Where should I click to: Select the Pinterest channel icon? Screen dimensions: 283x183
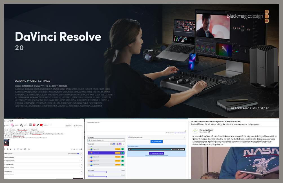(34, 125)
